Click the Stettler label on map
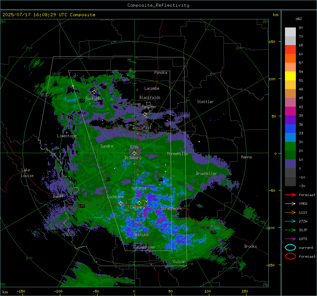 pos(205,102)
